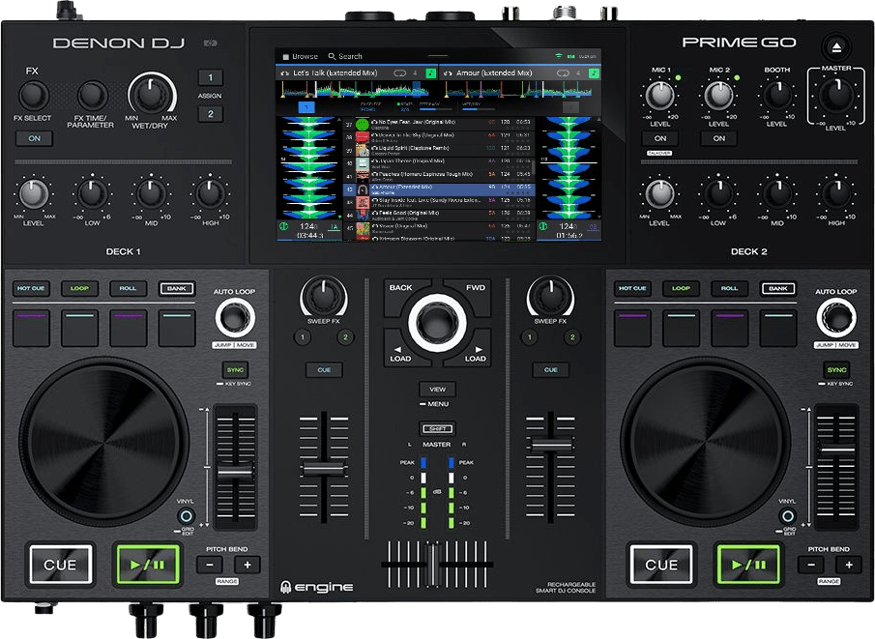Tap green sync circle icon at screen bottom-right
This screenshot has height=639, width=875.
[543, 226]
